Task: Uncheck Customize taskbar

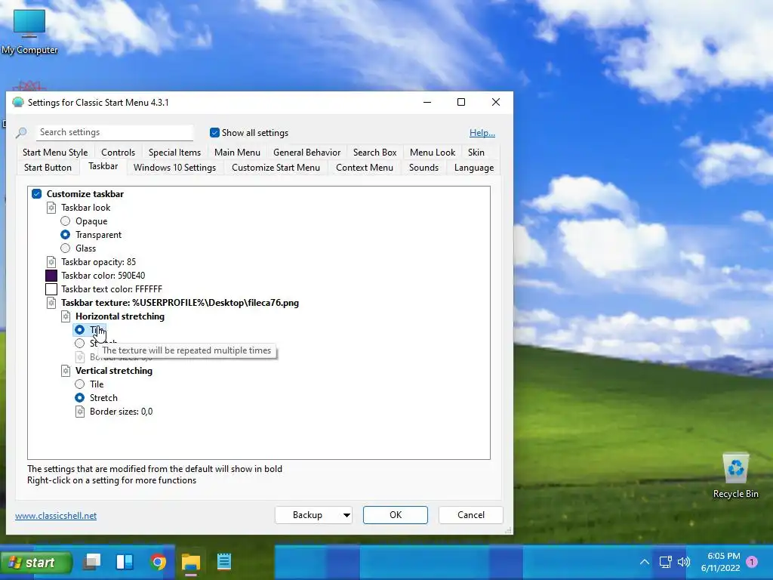Action: pos(36,194)
